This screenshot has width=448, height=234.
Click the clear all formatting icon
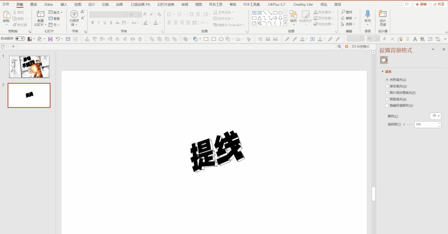coord(159,14)
